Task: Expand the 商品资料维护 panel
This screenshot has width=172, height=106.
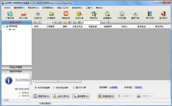Action: pos(17,71)
